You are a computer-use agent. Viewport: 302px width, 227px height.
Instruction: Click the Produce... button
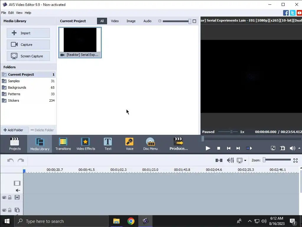(178, 144)
